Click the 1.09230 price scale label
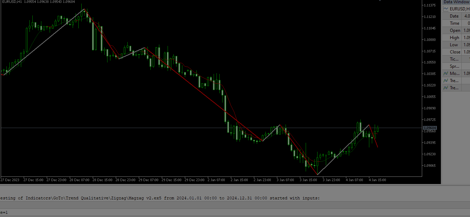 coord(430,154)
